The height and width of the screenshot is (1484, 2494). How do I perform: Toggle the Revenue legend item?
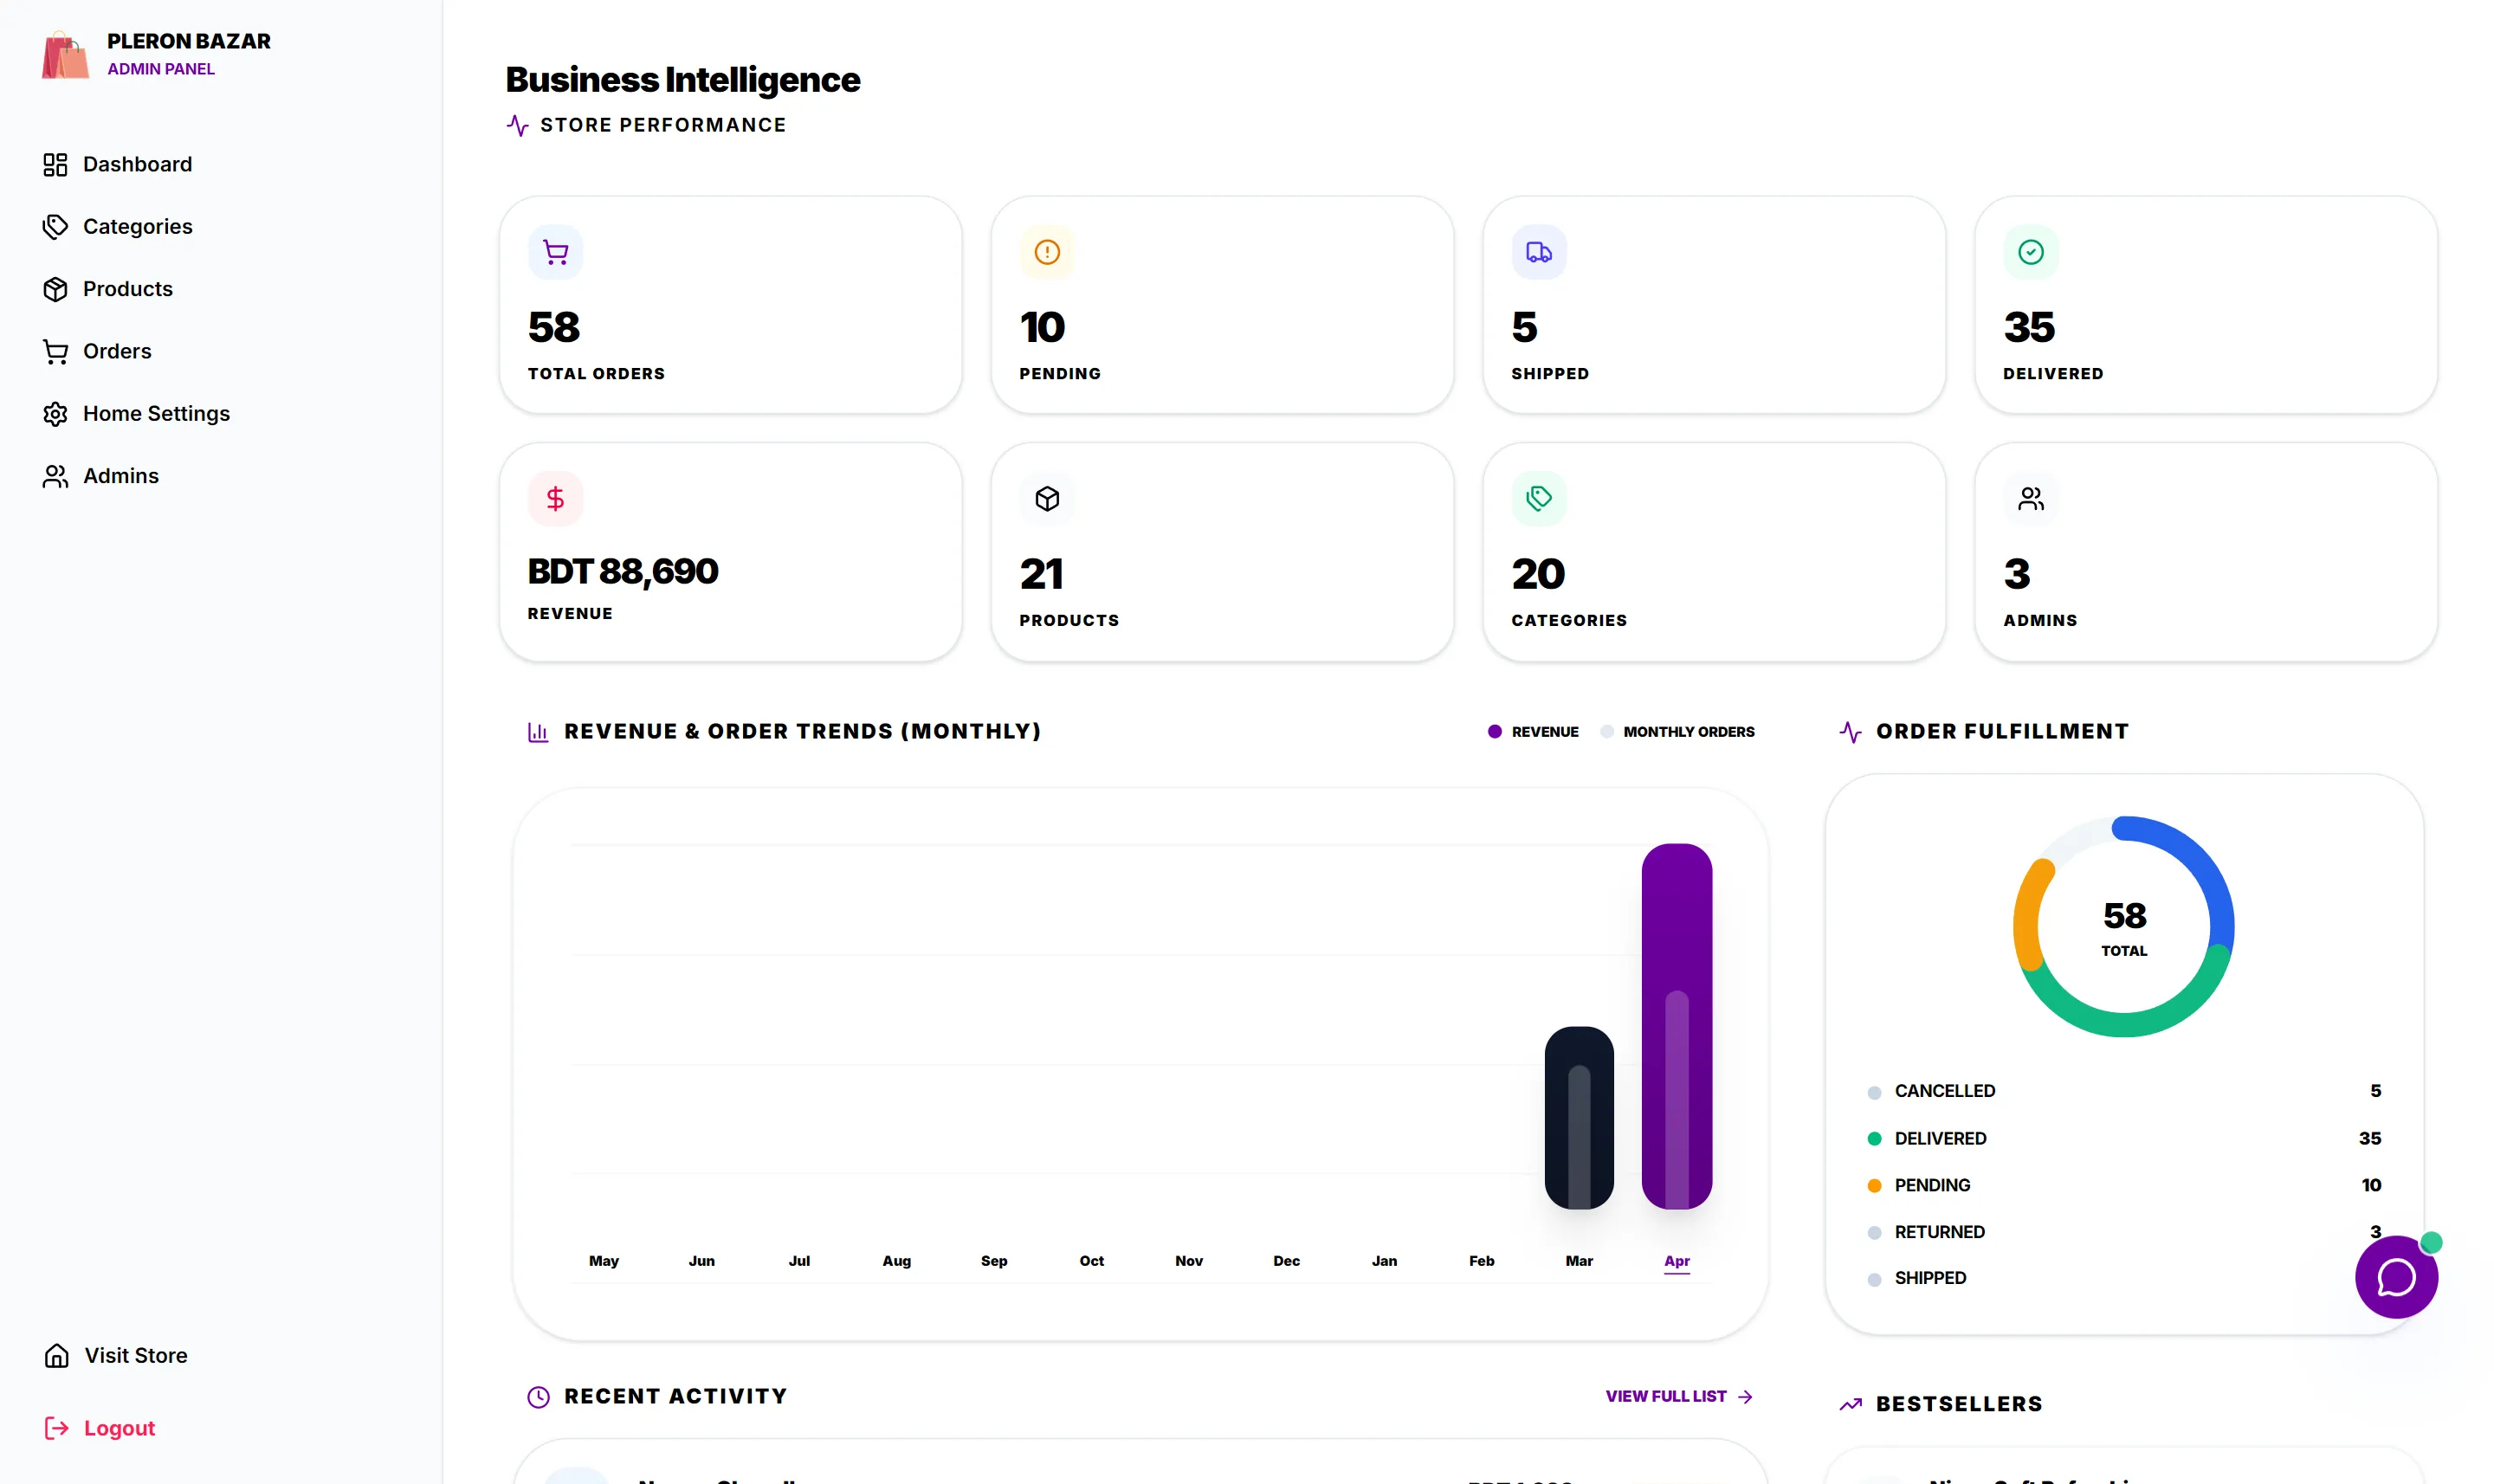pyautogui.click(x=1532, y=732)
